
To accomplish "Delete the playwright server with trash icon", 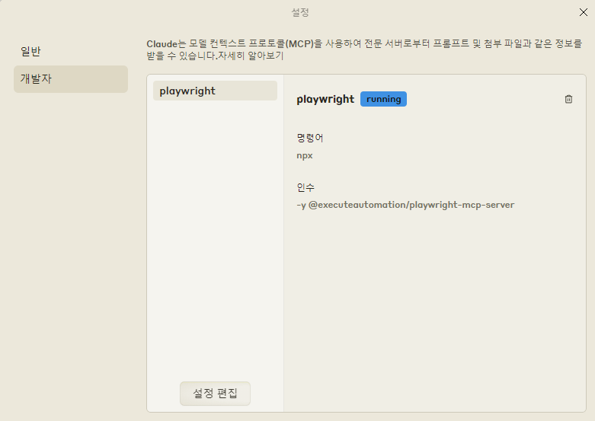I will click(x=568, y=99).
